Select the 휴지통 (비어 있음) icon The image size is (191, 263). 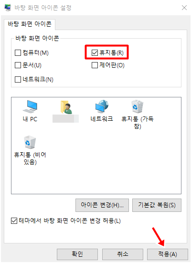pos(30,142)
